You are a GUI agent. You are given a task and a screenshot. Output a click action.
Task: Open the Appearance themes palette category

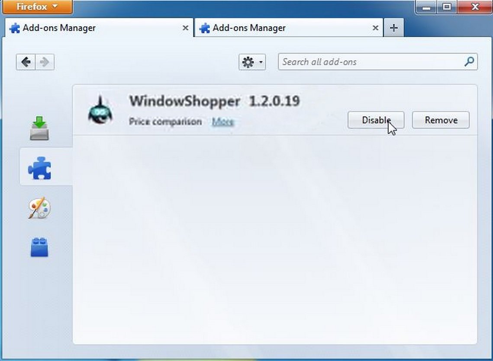(x=39, y=208)
